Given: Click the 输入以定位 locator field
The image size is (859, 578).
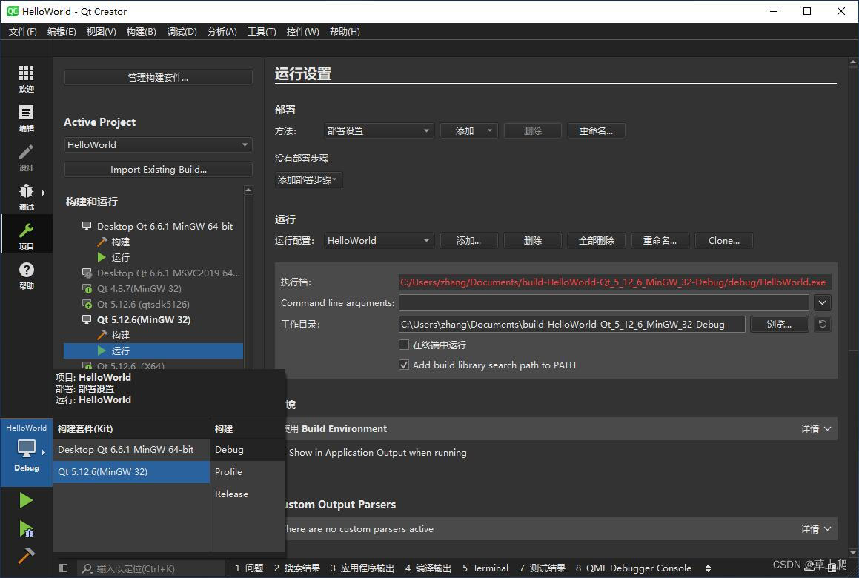Looking at the screenshot, I should pyautogui.click(x=148, y=568).
